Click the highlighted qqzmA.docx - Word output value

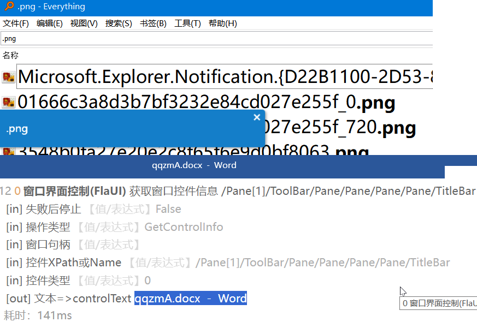pos(191,299)
